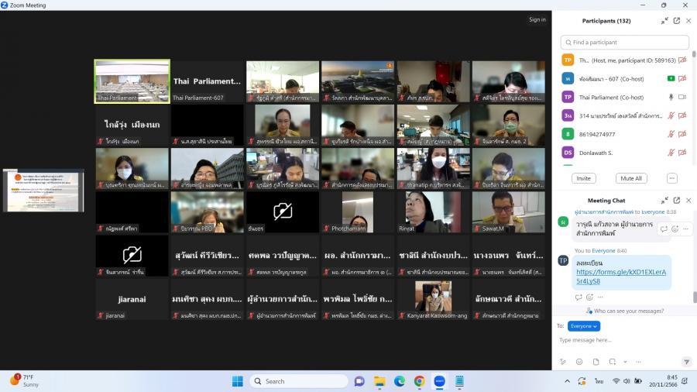Toggle microphone for Thai Parliament (Co-host)
The width and height of the screenshot is (697, 392).
[x=671, y=97]
